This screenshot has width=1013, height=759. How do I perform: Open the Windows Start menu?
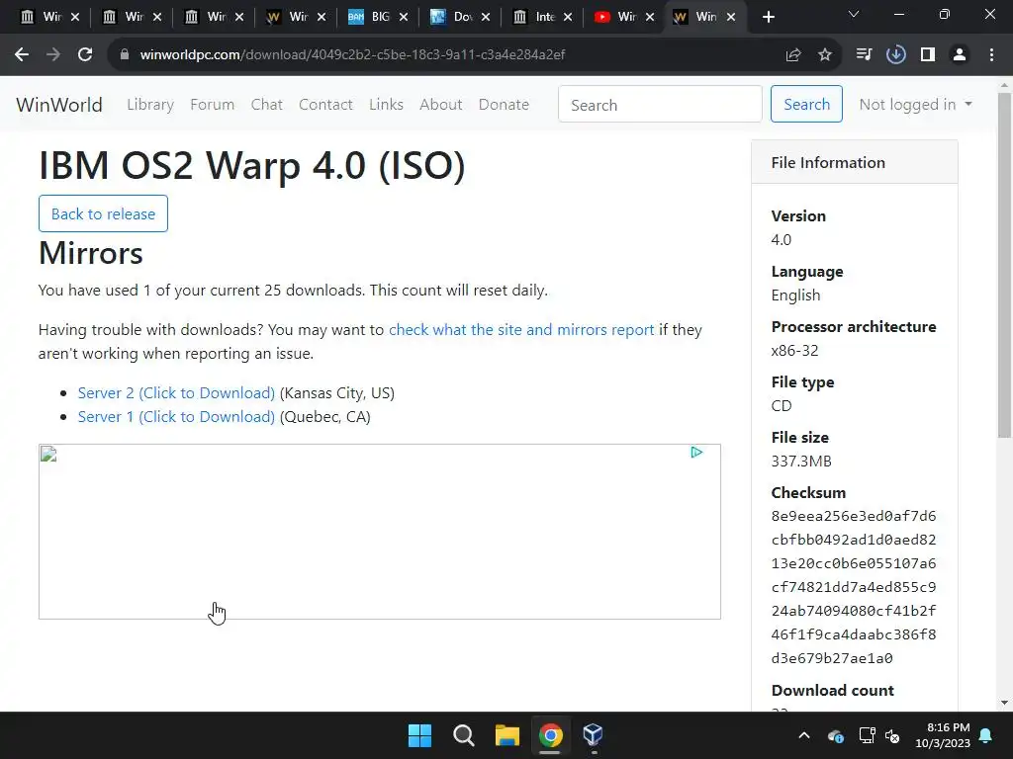point(419,735)
